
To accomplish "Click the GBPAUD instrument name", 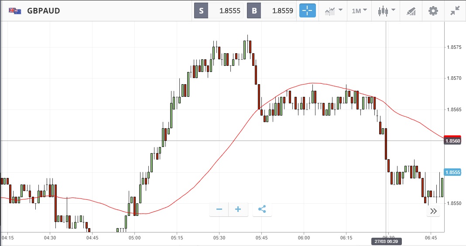I will 44,10.
